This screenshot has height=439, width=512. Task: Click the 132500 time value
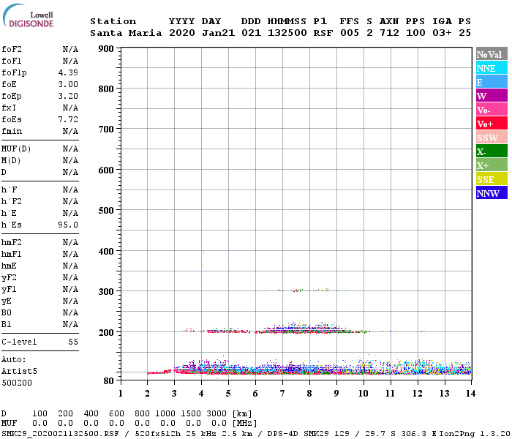point(287,33)
